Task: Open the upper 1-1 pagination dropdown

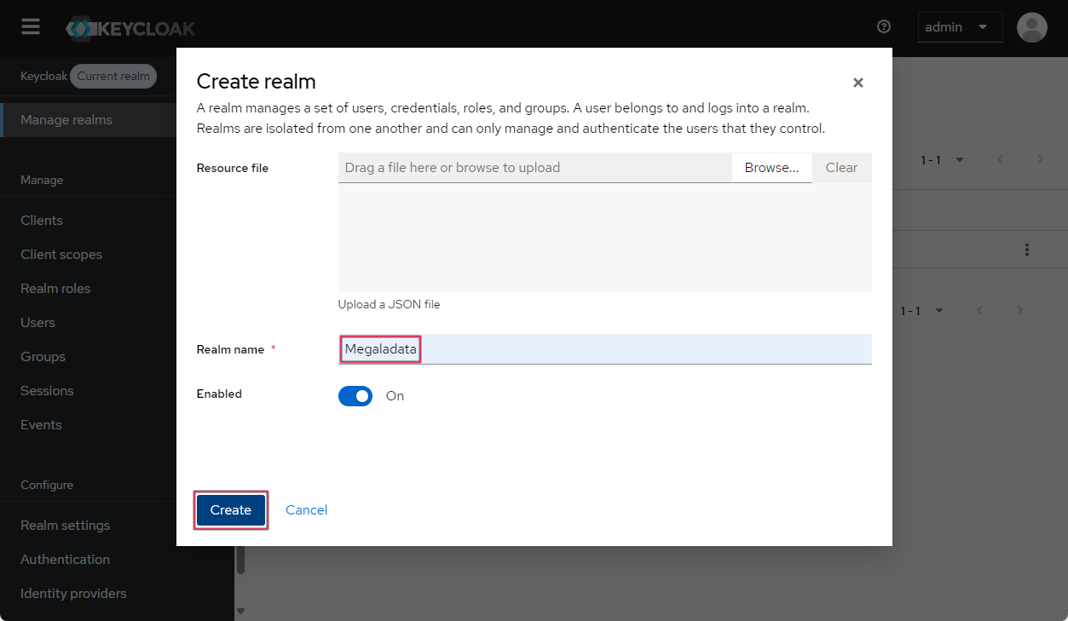Action: click(x=942, y=160)
